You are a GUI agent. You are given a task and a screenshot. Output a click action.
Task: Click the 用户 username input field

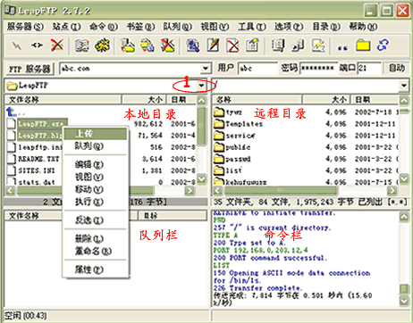[x=257, y=68]
